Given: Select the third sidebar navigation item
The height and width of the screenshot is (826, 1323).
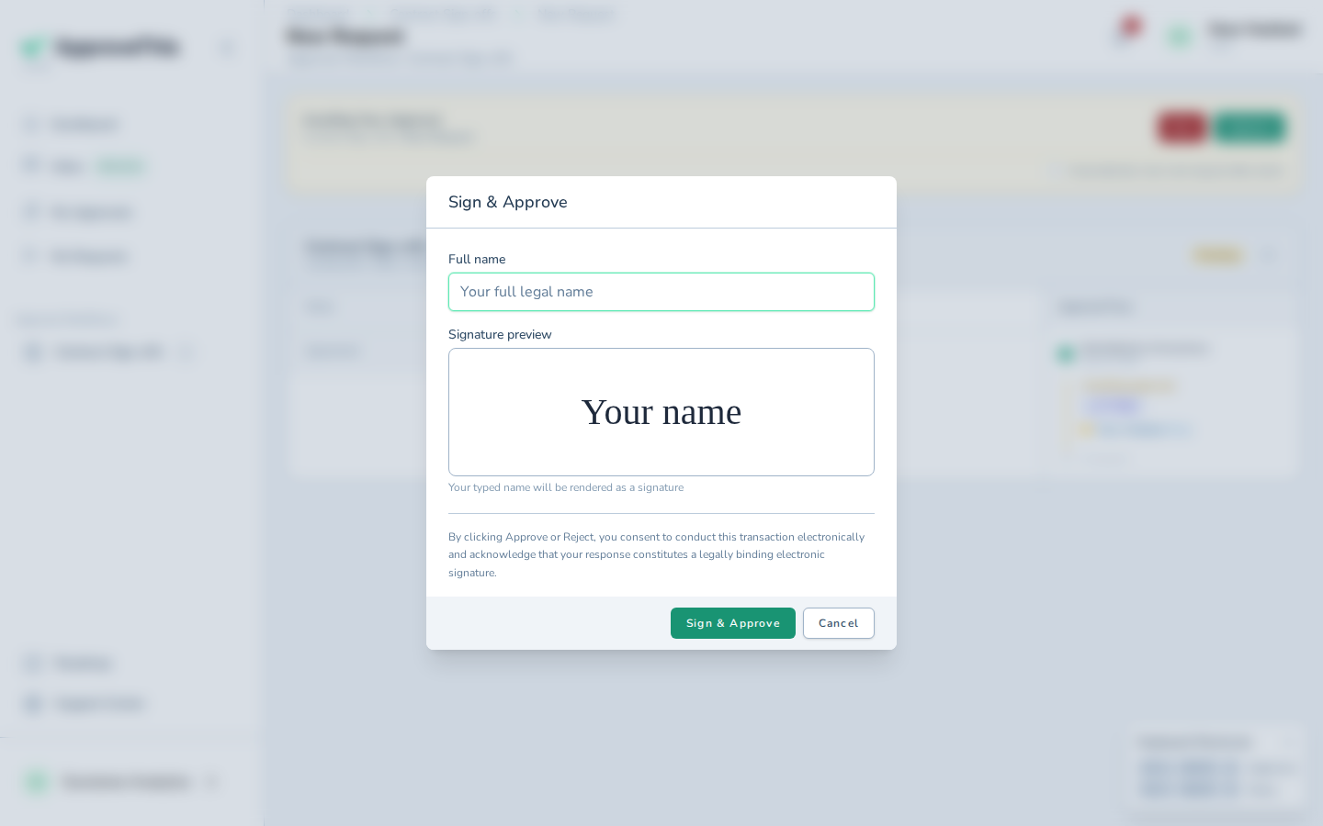Looking at the screenshot, I should point(78,213).
